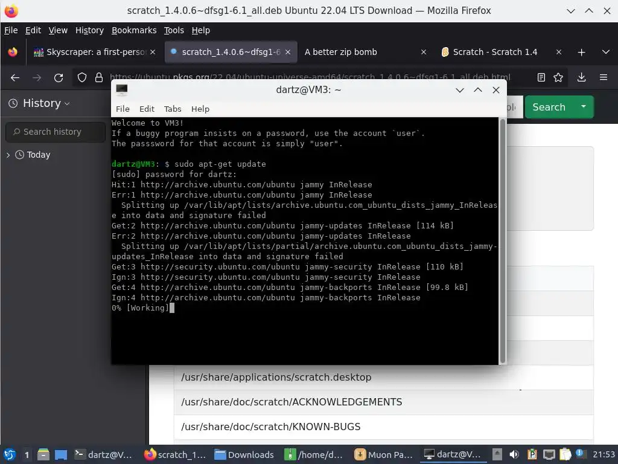
Task: Click the clipboard manager tray icon
Action: (565, 454)
